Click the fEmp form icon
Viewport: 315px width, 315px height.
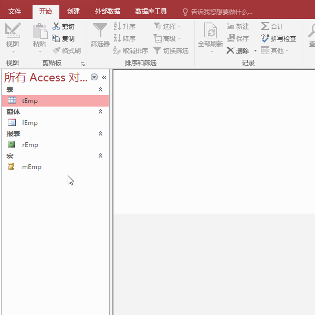pos(12,122)
